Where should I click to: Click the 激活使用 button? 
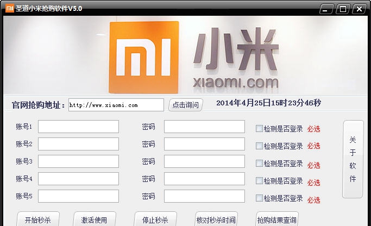95,219
